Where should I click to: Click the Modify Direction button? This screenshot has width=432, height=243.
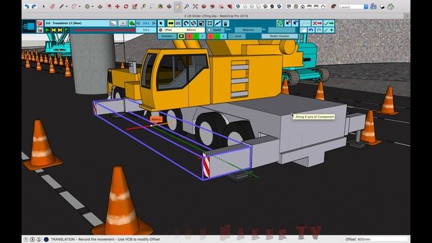click(279, 36)
